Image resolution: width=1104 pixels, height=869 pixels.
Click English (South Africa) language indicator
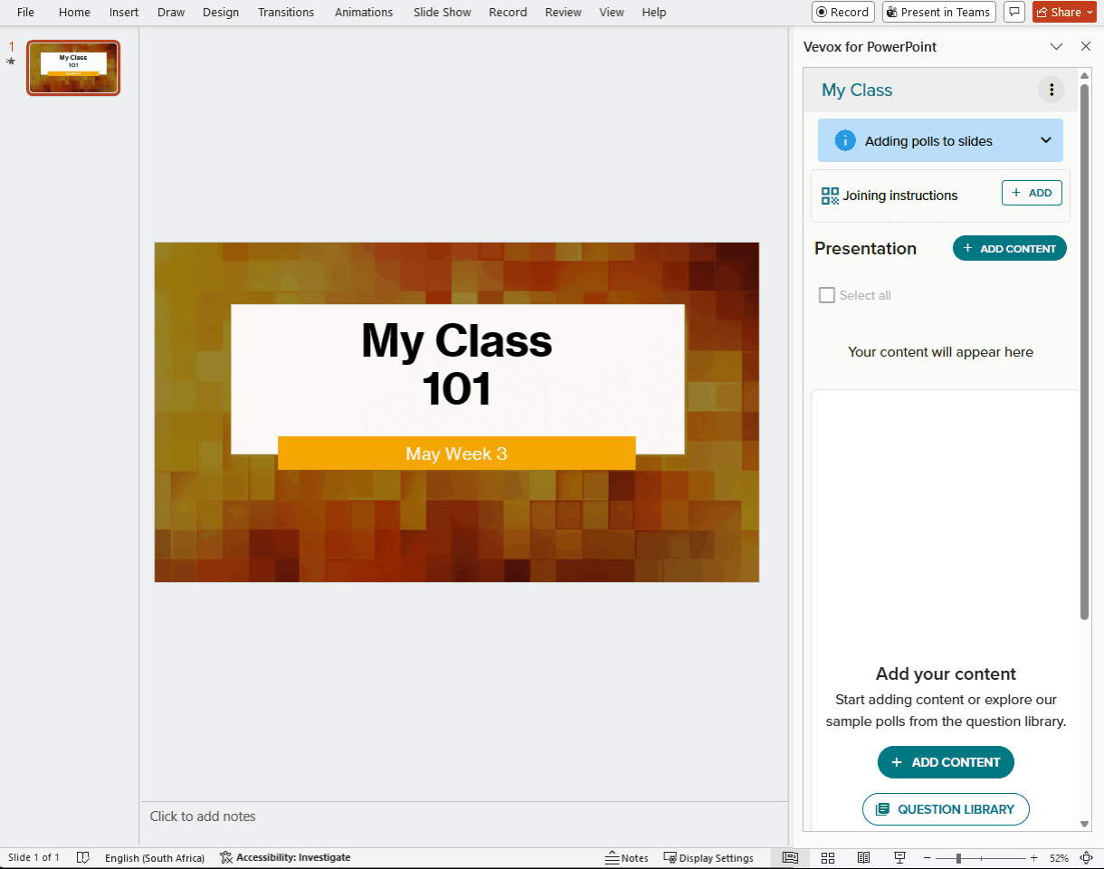tap(155, 857)
